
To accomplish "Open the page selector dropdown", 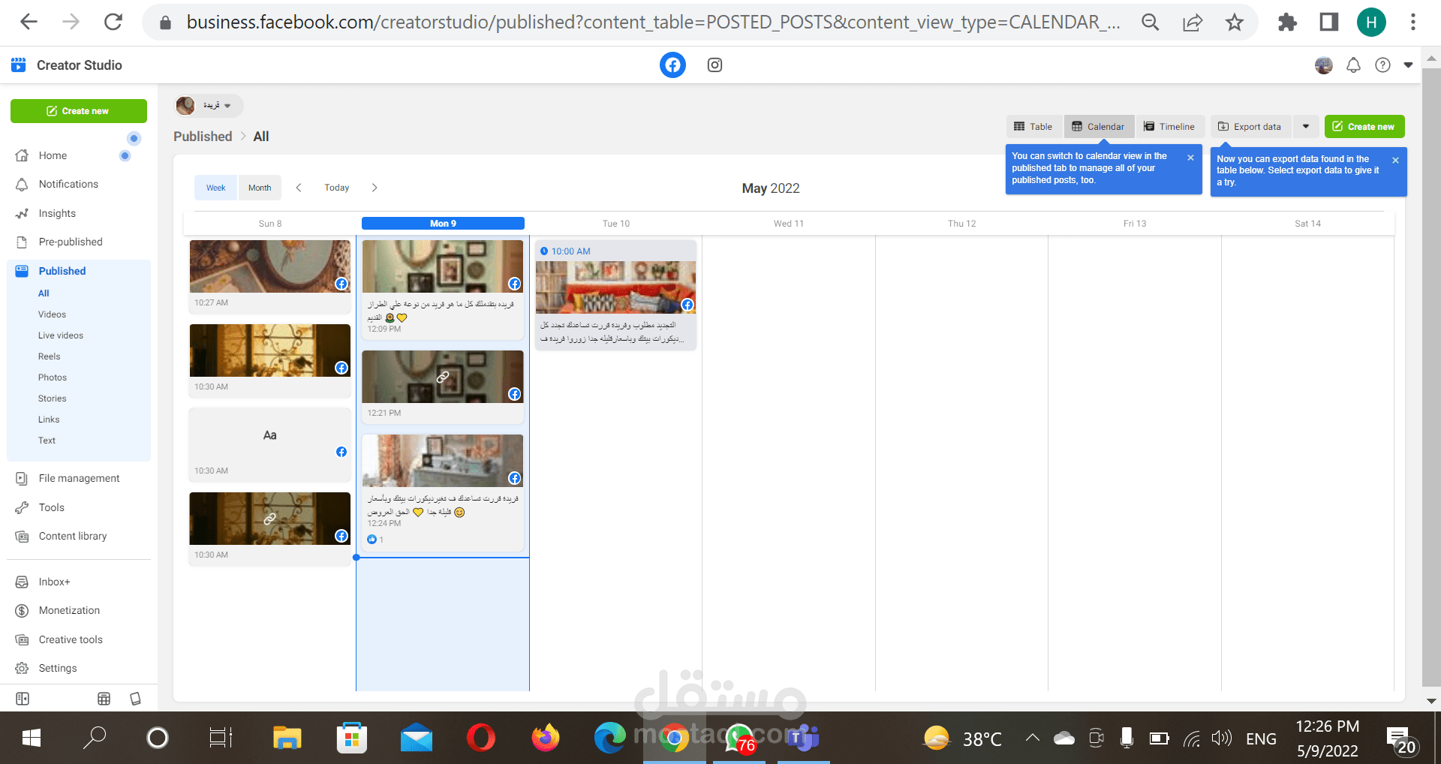I will 209,106.
